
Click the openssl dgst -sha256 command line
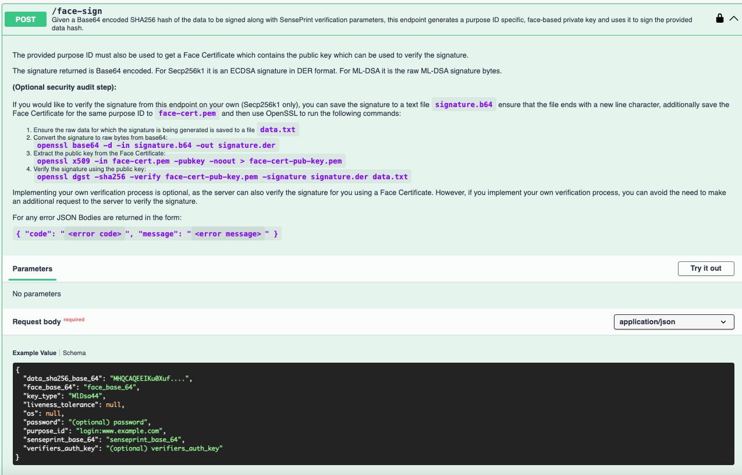223,176
